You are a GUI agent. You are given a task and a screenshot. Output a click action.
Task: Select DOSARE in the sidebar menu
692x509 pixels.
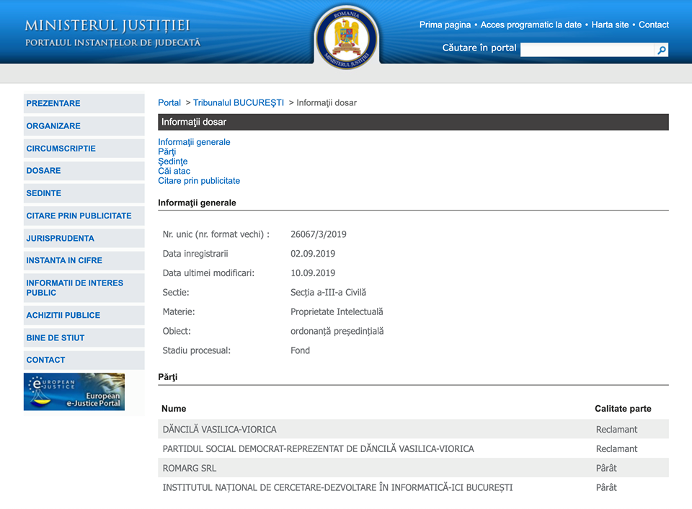tap(44, 171)
